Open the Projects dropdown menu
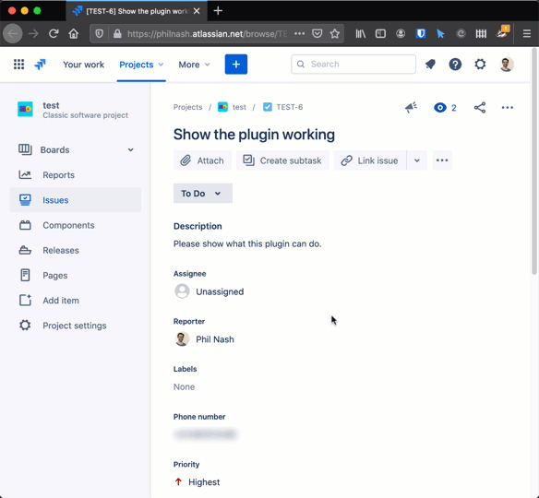 [141, 65]
